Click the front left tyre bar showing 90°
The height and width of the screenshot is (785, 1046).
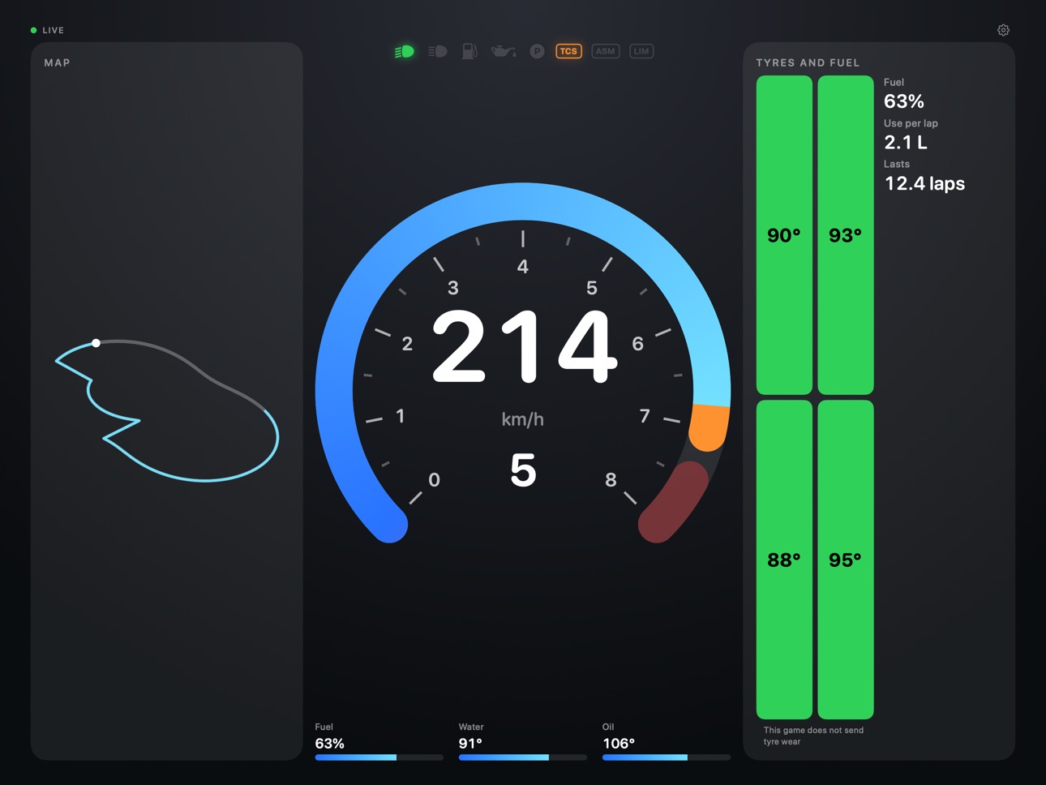click(x=784, y=235)
